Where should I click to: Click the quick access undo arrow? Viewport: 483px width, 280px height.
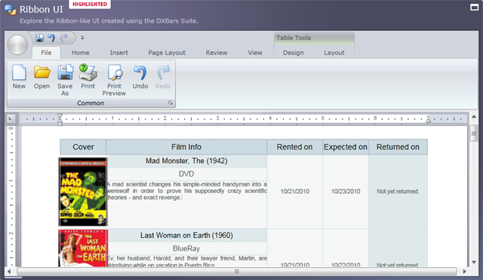click(51, 38)
